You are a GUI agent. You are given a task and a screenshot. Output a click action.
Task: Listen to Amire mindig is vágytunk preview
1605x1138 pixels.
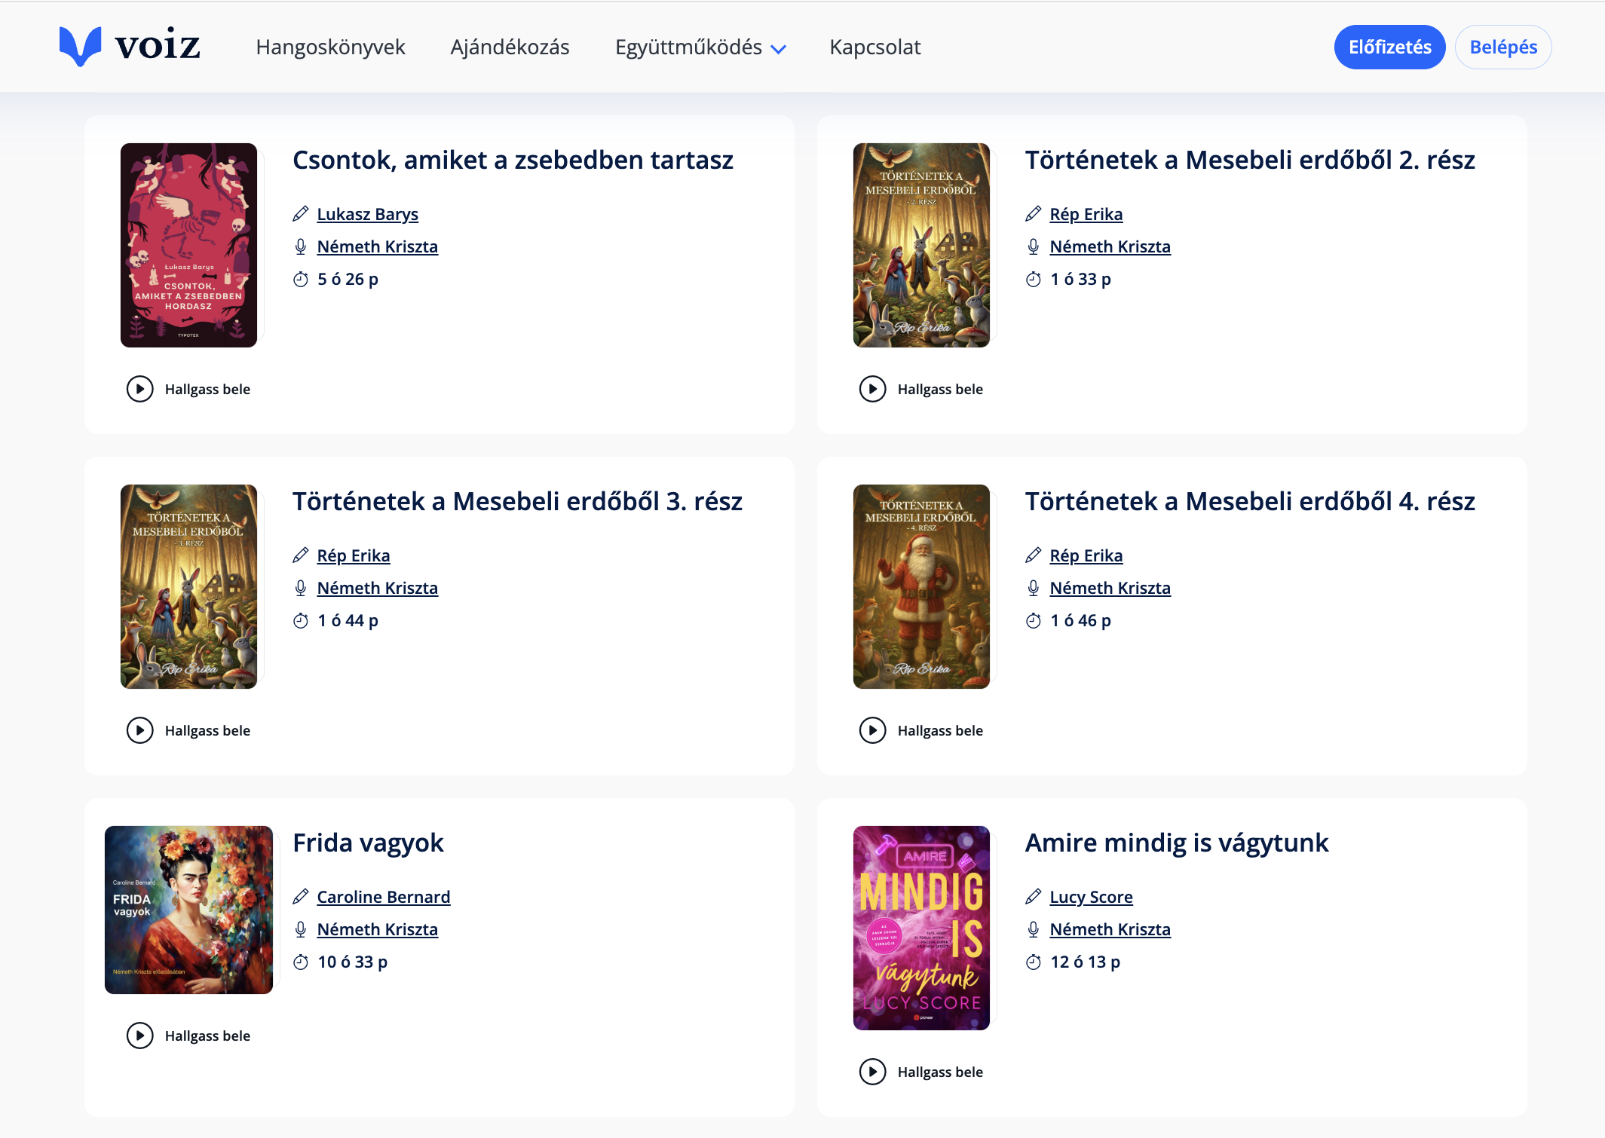(872, 1072)
